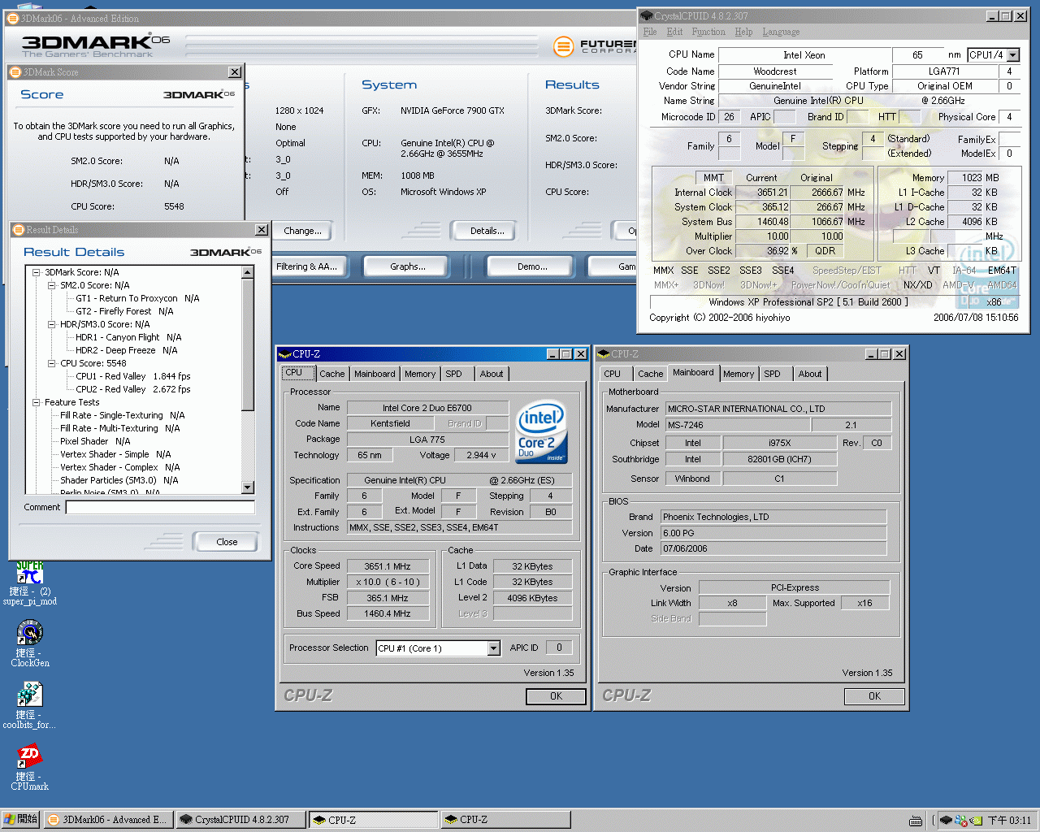Select CPU1 - Red Valley 1.844 fps row
Screen dimensions: 1040x832
(133, 376)
